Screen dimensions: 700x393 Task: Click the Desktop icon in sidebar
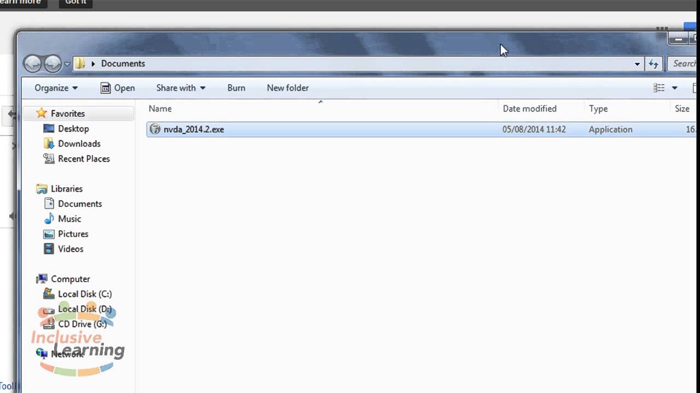[x=49, y=129]
